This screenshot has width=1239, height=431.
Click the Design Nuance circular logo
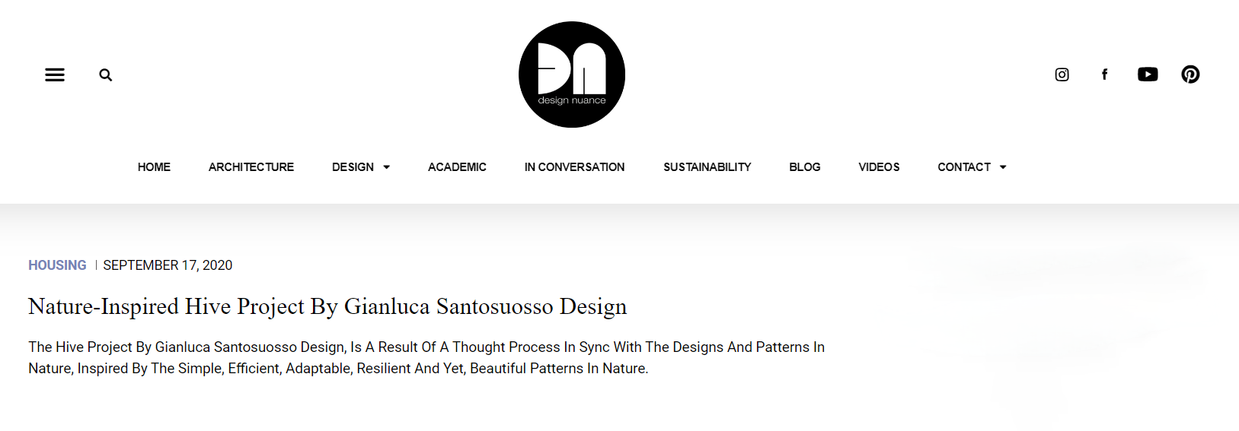(572, 74)
